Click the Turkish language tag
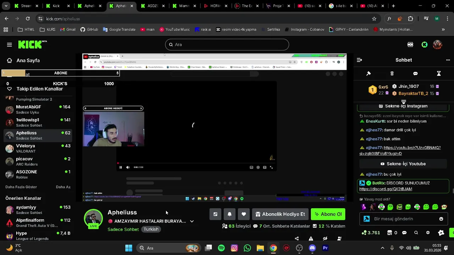454x255 pixels. coord(151,229)
